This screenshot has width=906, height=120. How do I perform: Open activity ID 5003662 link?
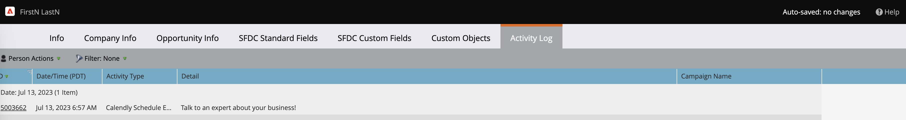point(13,108)
